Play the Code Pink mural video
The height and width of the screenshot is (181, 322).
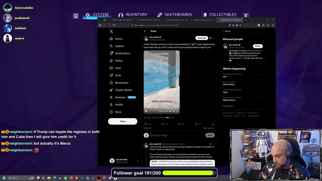click(146, 111)
